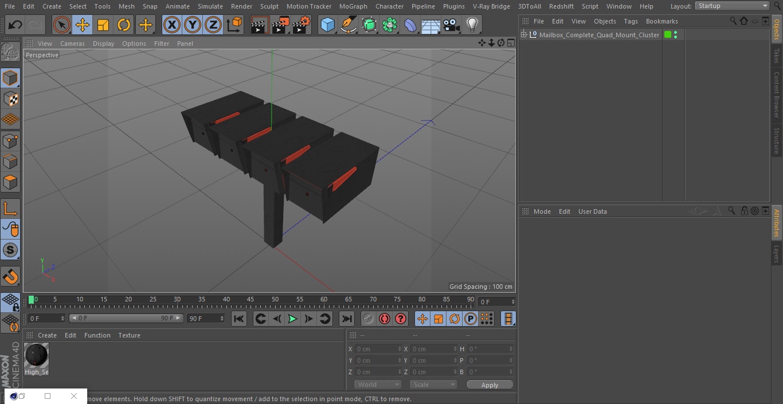Render to Picture Viewer
Viewport: 783px width, 404px height.
point(280,25)
